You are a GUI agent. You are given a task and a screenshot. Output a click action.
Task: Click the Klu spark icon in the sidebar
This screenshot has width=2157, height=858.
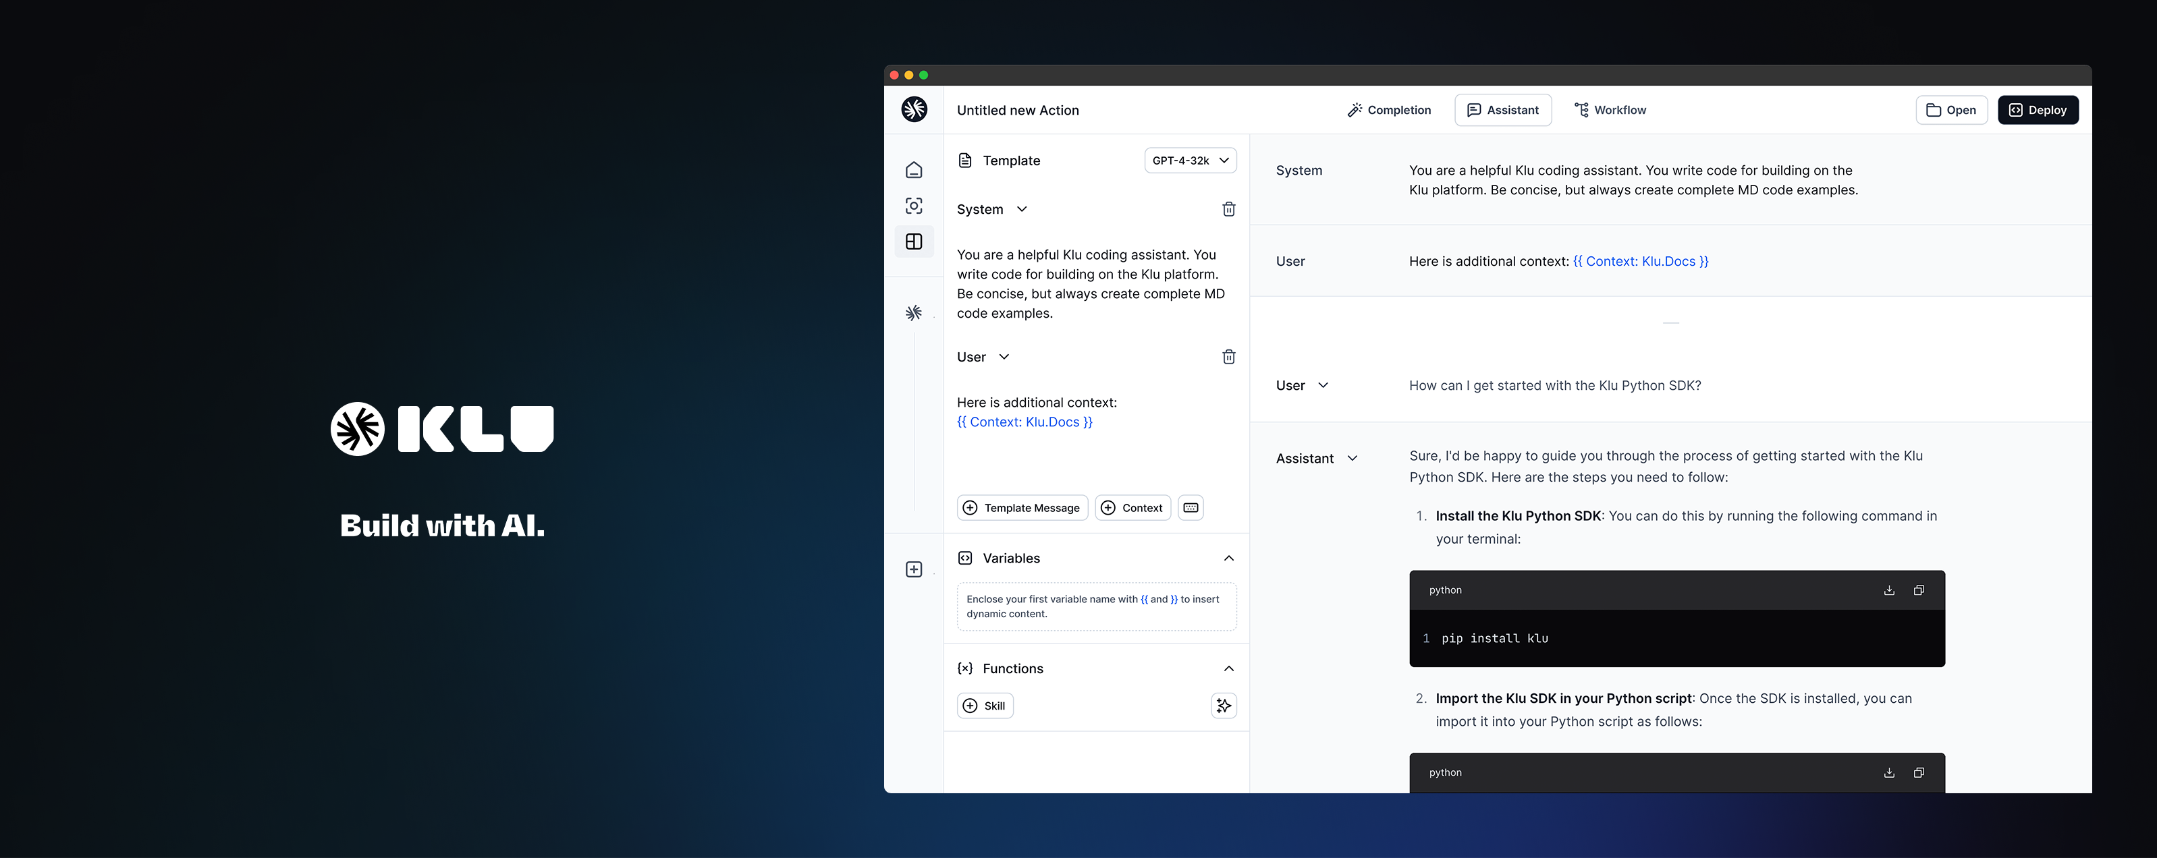pos(914,312)
